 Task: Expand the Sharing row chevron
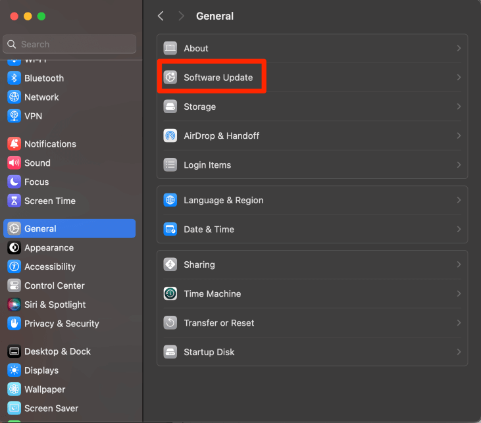click(459, 265)
